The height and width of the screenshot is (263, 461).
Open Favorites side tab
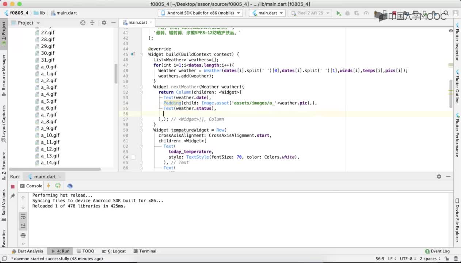[x=4, y=238]
